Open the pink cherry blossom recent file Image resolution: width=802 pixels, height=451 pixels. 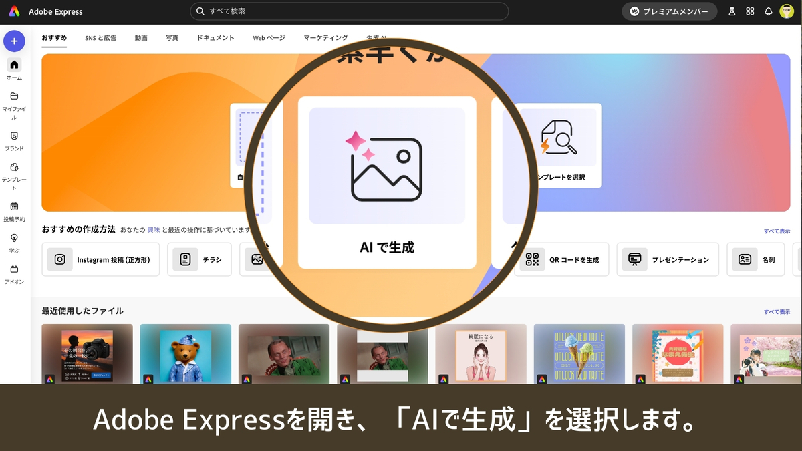(766, 355)
